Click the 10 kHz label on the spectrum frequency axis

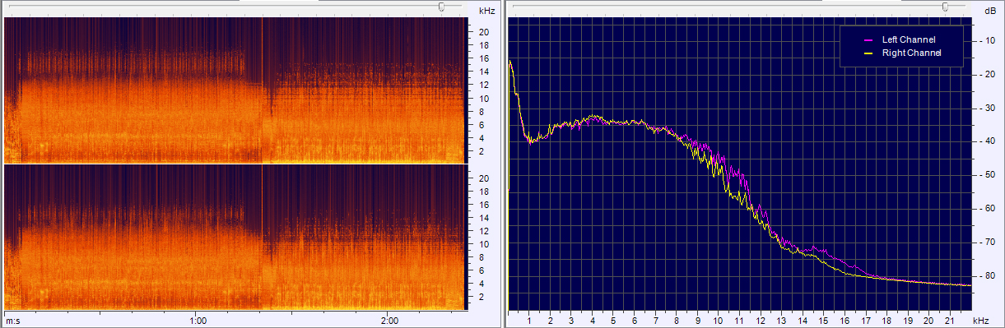[718, 321]
